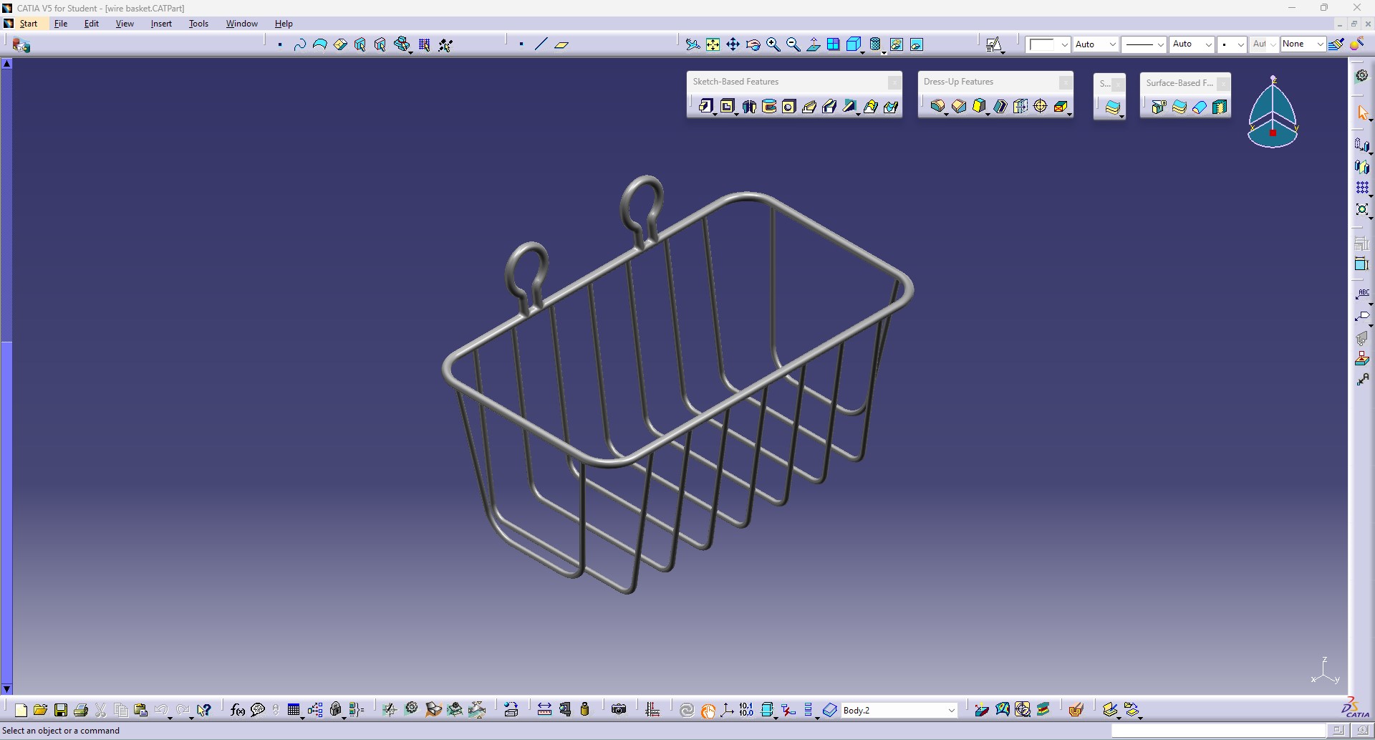The width and height of the screenshot is (1375, 740).
Task: Click the Save file icon
Action: pos(61,710)
